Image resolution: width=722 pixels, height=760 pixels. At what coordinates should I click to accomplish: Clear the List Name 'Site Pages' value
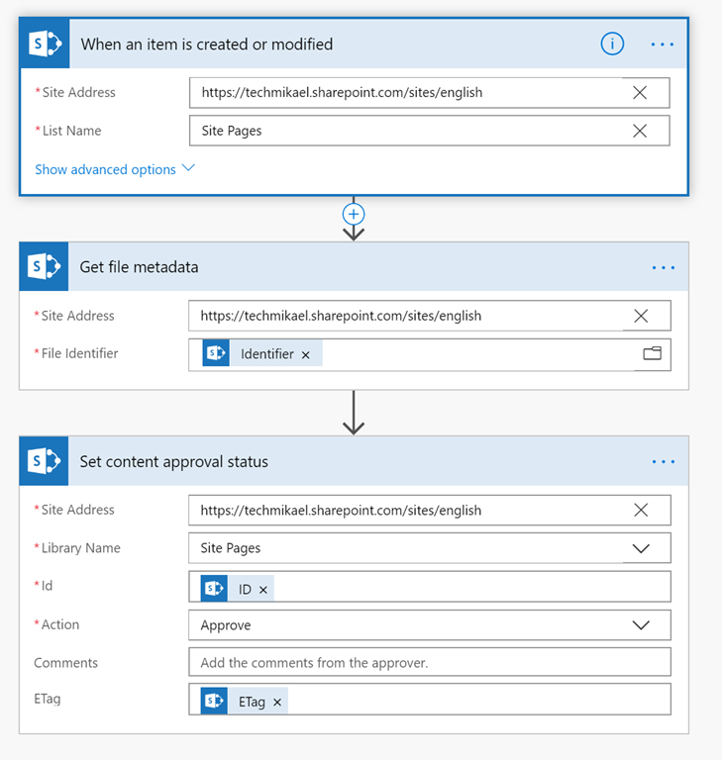640,131
